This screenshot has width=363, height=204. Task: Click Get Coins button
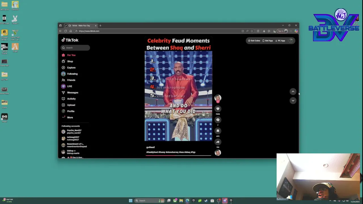pyautogui.click(x=254, y=41)
